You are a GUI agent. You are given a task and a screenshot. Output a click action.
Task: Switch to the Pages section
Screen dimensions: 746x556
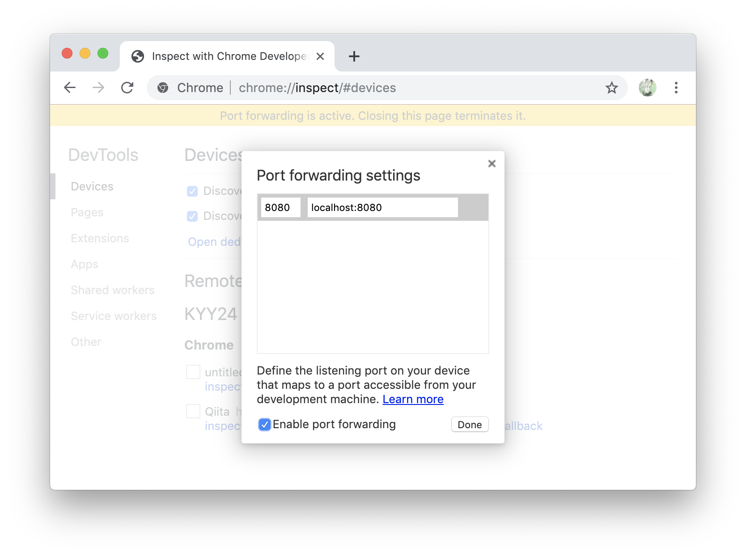click(87, 212)
